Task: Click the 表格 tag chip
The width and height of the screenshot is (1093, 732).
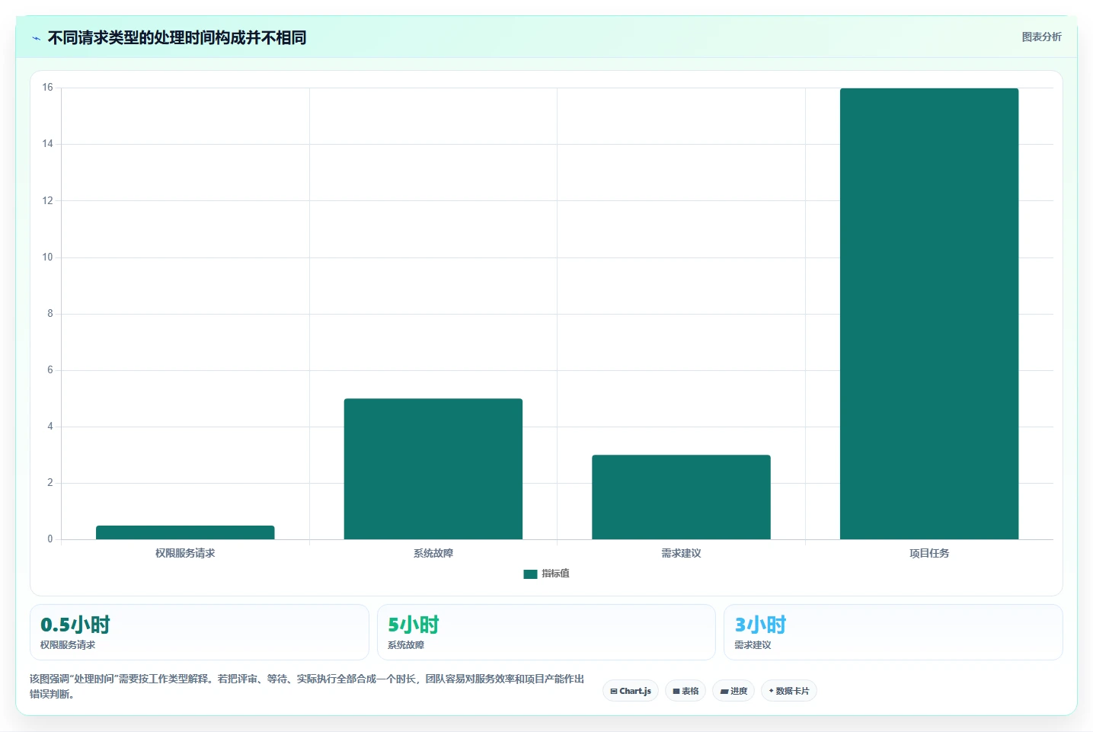Action: coord(686,691)
